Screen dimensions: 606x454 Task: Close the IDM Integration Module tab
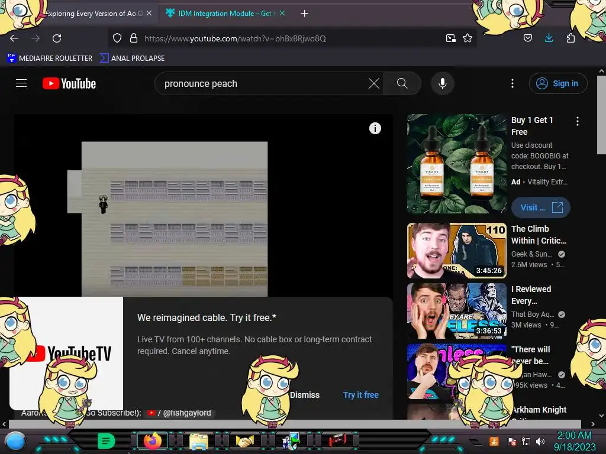click(282, 13)
